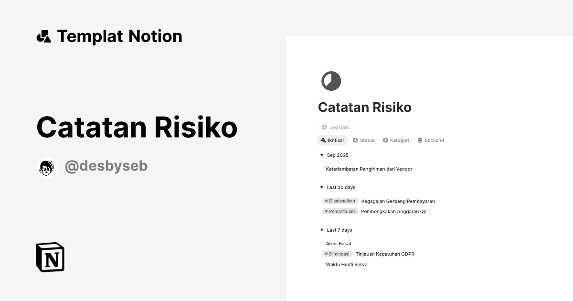573x301 pixels.
Task: Click the Log Baru button
Action: 336,127
